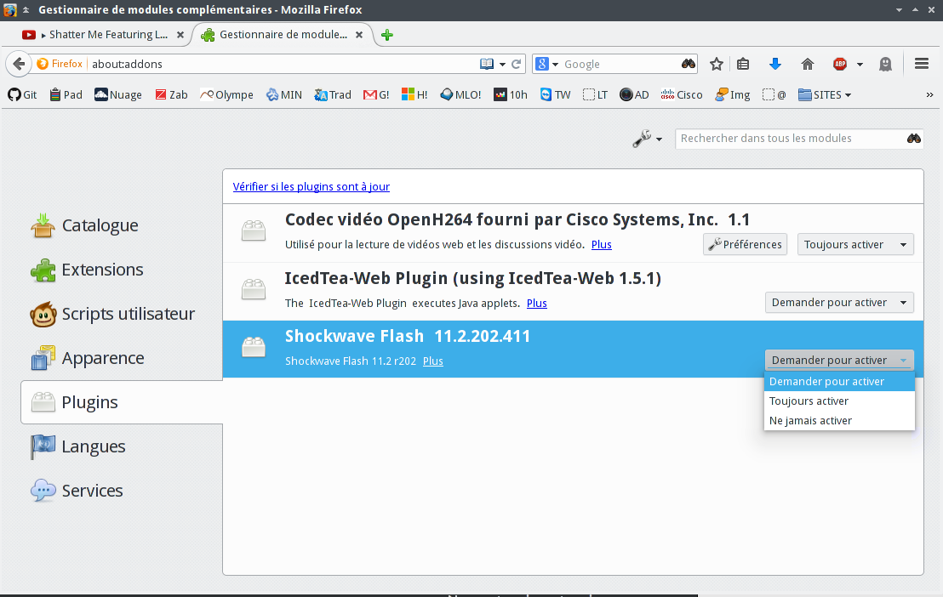Open the Scripts utilisateur section

113,314
